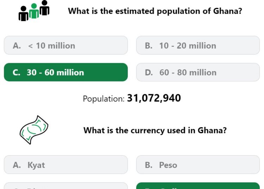Select Peso as the currency answer
Image resolution: width=264 pixels, height=189 pixels.
coord(198,165)
